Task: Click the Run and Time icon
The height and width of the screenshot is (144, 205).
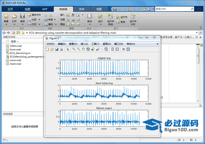Action: (133, 16)
